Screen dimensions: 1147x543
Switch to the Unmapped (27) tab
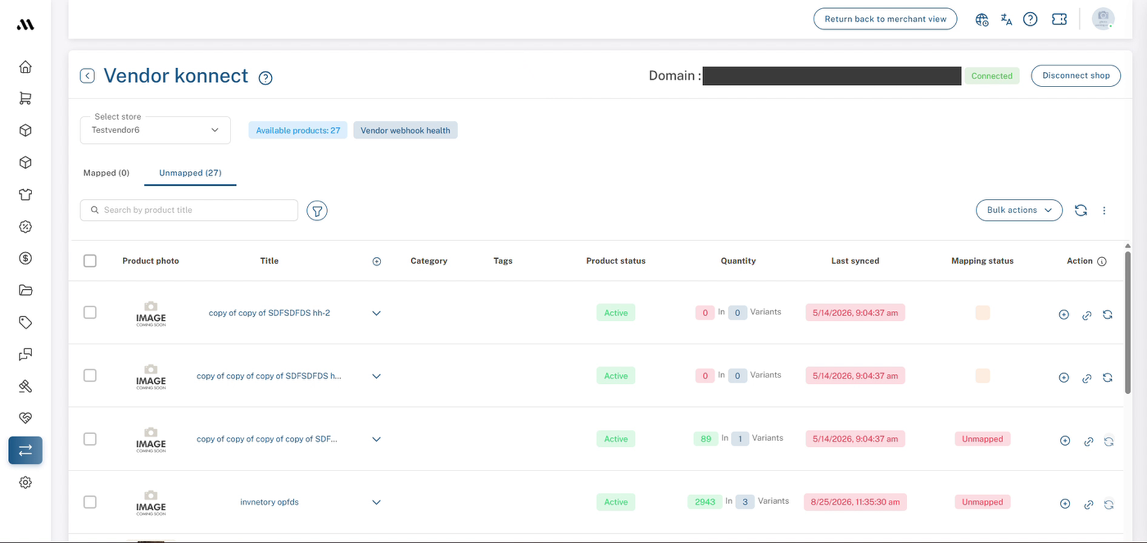pyautogui.click(x=190, y=173)
